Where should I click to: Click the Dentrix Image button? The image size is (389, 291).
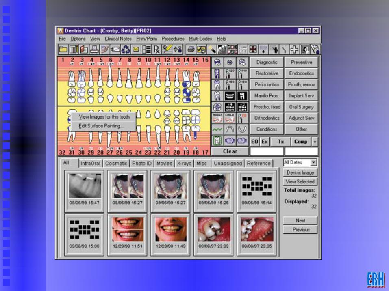coord(300,172)
